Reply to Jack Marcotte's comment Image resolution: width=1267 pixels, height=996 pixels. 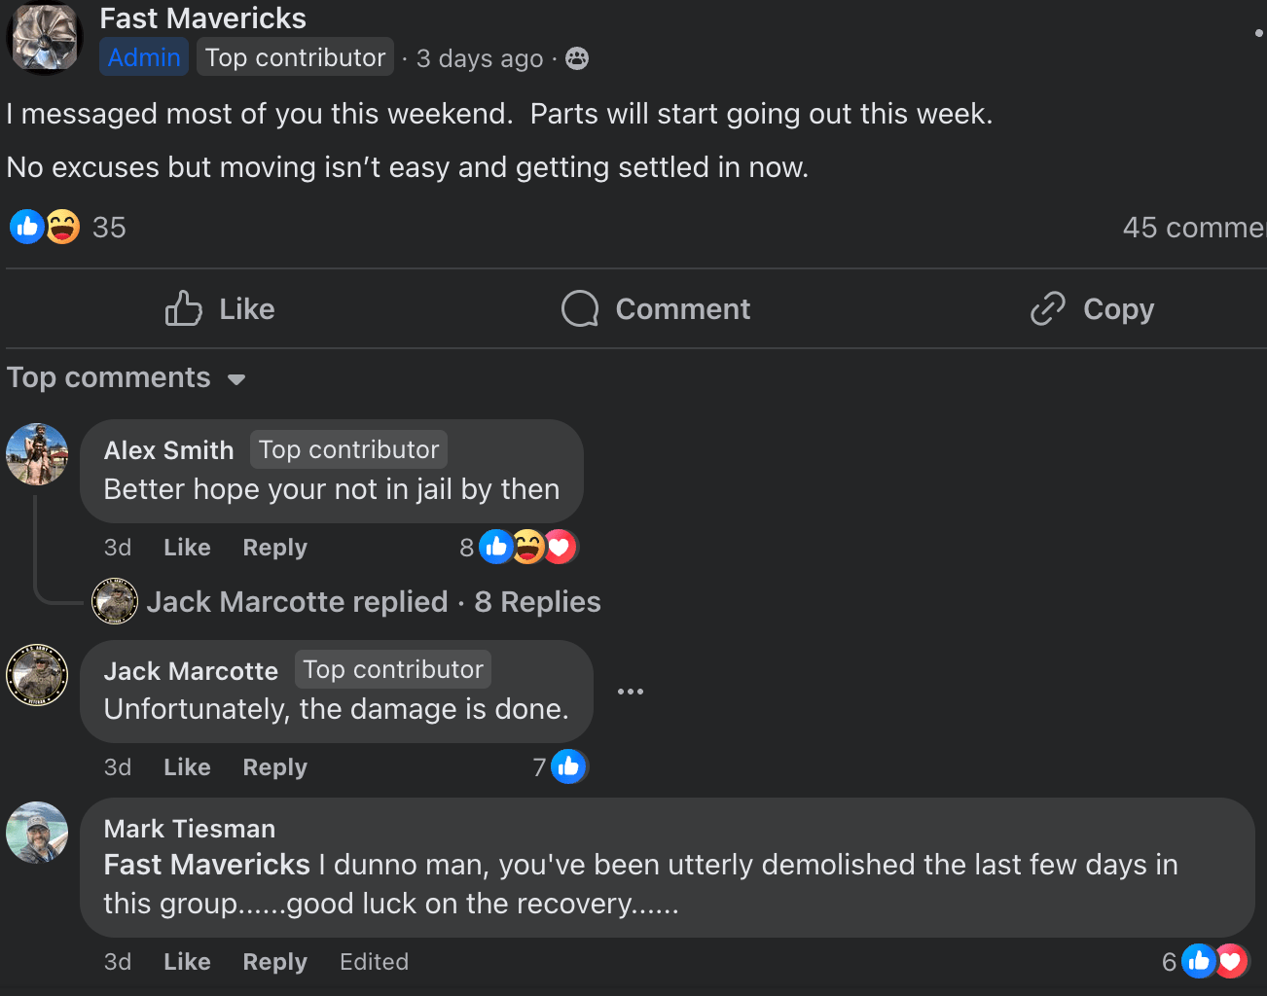point(274,767)
